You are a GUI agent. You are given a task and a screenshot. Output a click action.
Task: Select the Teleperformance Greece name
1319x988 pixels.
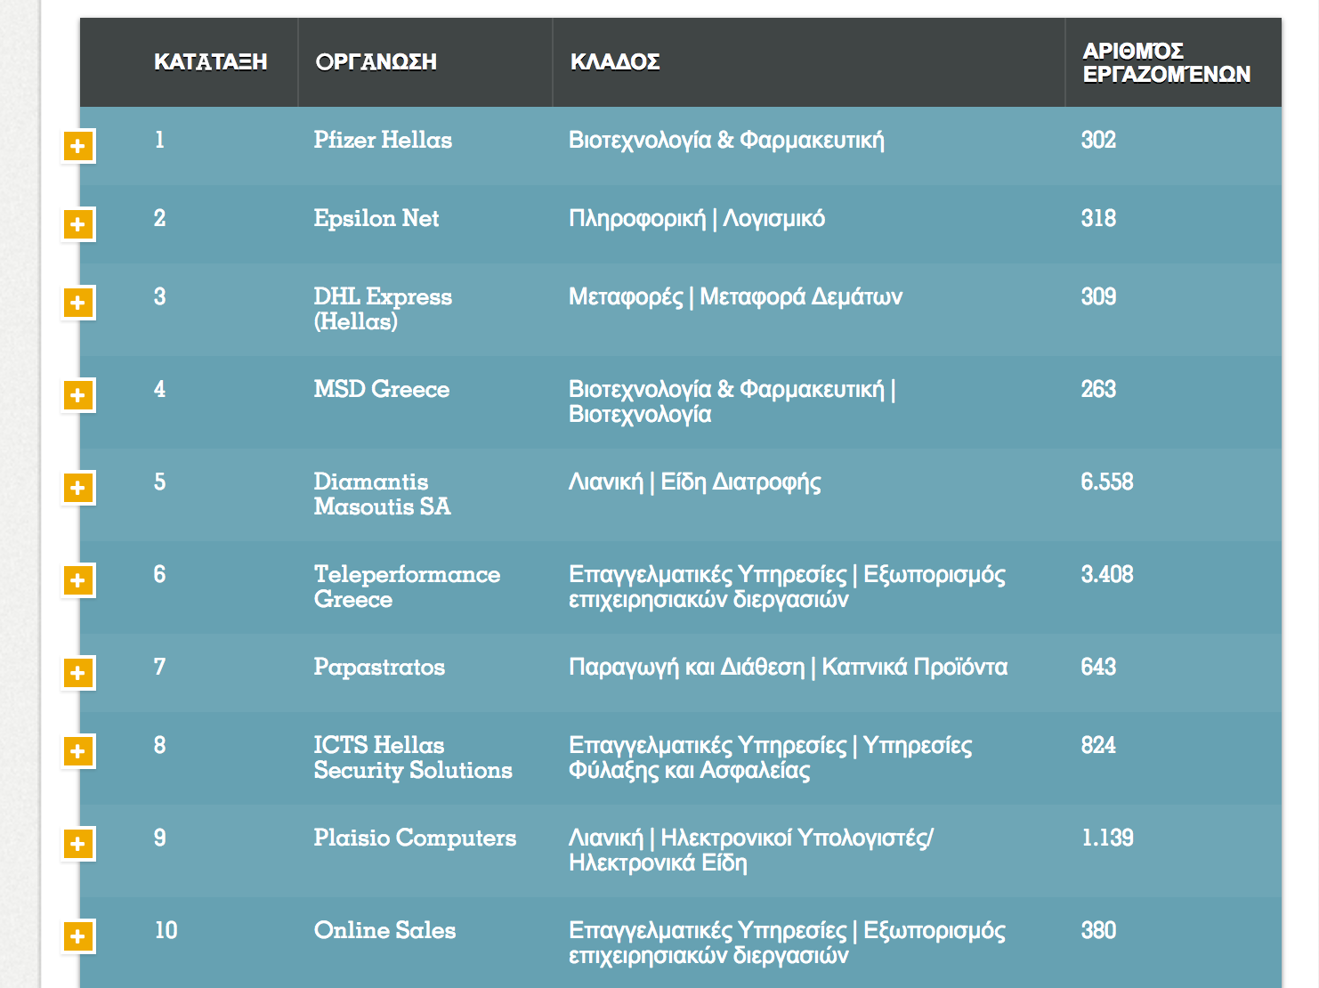pos(406,587)
